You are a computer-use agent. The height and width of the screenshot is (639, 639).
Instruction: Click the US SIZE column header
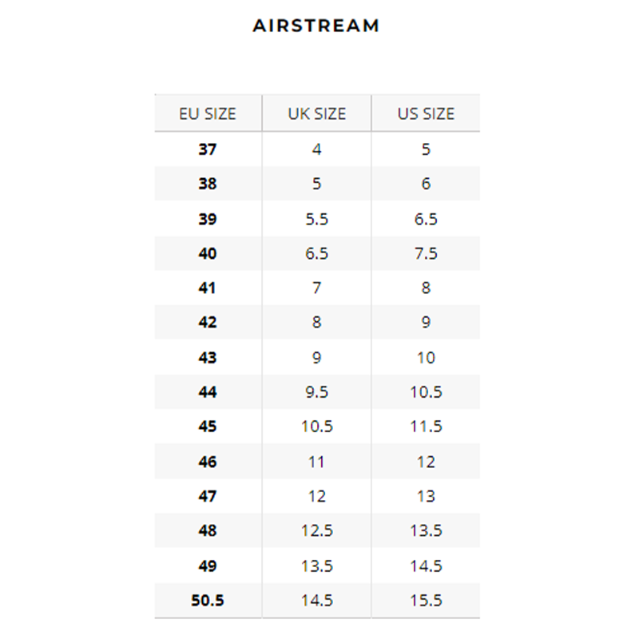point(426,113)
